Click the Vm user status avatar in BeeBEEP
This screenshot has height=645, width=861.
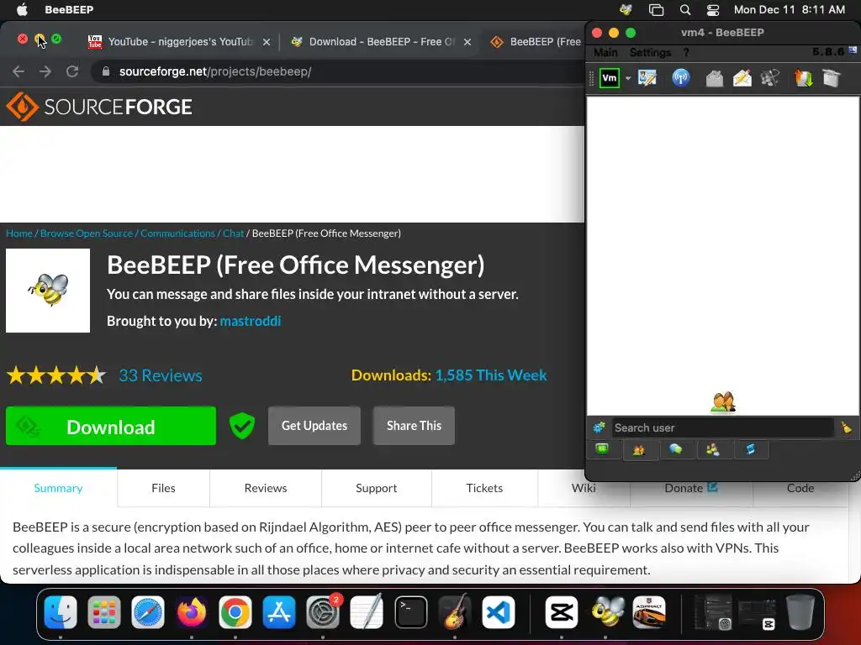pos(610,78)
